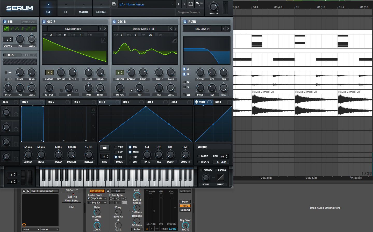Click the VELO drag-assign cross arrows icon
The width and height of the screenshot is (373, 232).
click(196, 102)
